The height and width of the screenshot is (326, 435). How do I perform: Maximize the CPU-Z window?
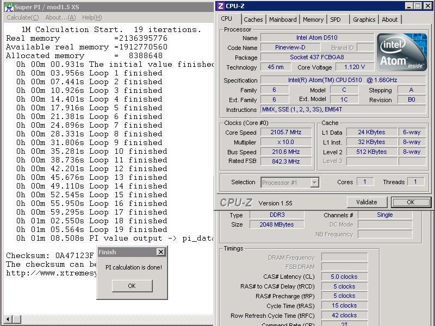point(418,6)
